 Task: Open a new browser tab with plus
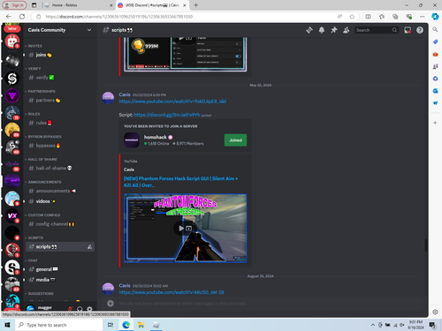[196, 5]
